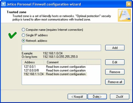Screen dimensions: 133x103
Task: Click the comment beside 127.0.0.1
Action: pyautogui.click(x=66, y=67)
